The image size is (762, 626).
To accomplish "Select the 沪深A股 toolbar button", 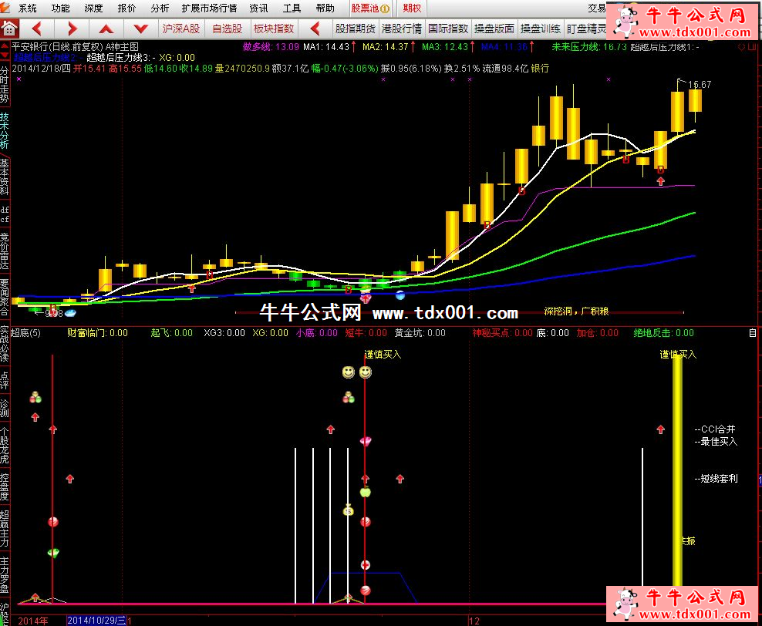I will click(x=181, y=29).
